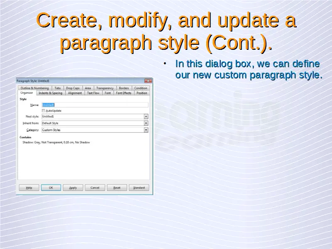Enable the AutoUpdate checkbox
The image size is (332, 249).
click(44, 111)
